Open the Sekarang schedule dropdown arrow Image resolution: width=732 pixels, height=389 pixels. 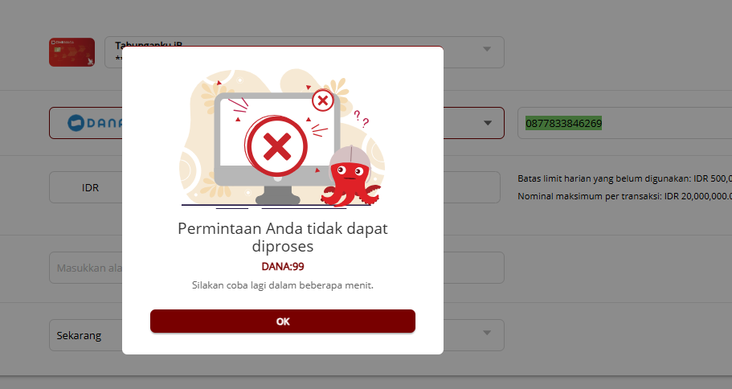pos(487,333)
